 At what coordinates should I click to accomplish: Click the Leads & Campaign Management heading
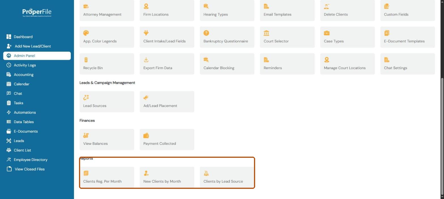point(107,83)
